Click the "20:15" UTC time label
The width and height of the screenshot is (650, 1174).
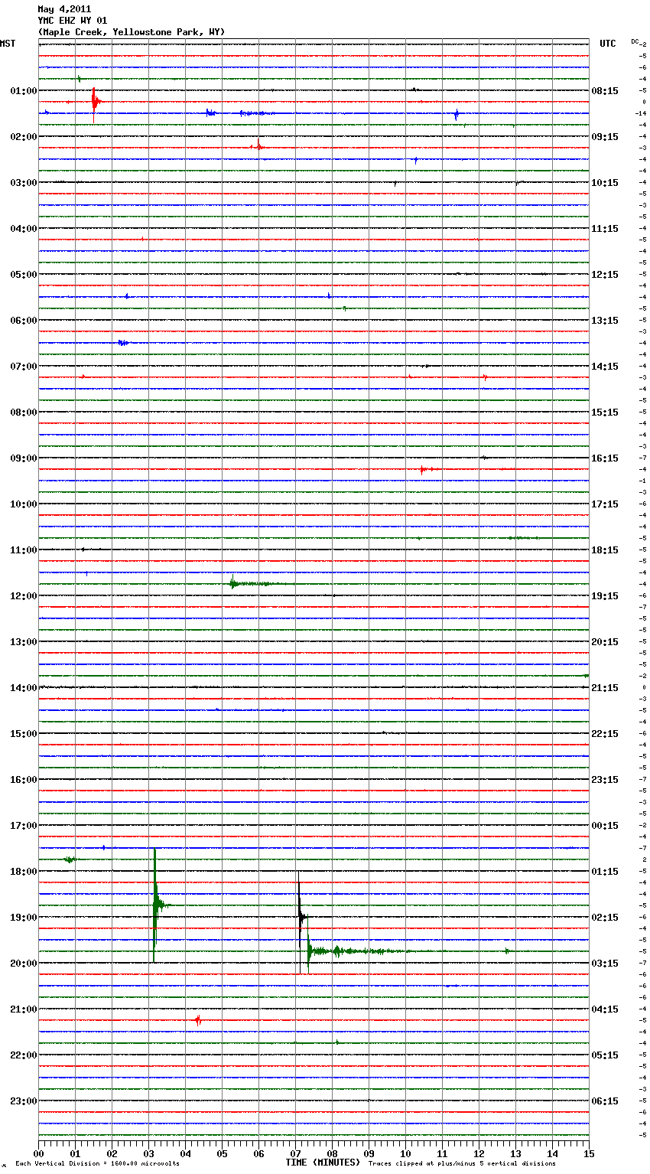pyautogui.click(x=605, y=642)
